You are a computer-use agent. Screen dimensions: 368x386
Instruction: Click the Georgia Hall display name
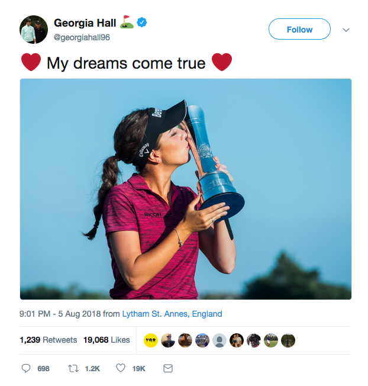coord(85,23)
